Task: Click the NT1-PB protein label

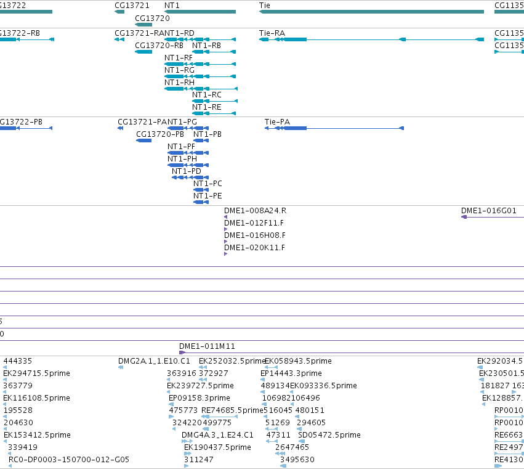Action: click(x=208, y=134)
